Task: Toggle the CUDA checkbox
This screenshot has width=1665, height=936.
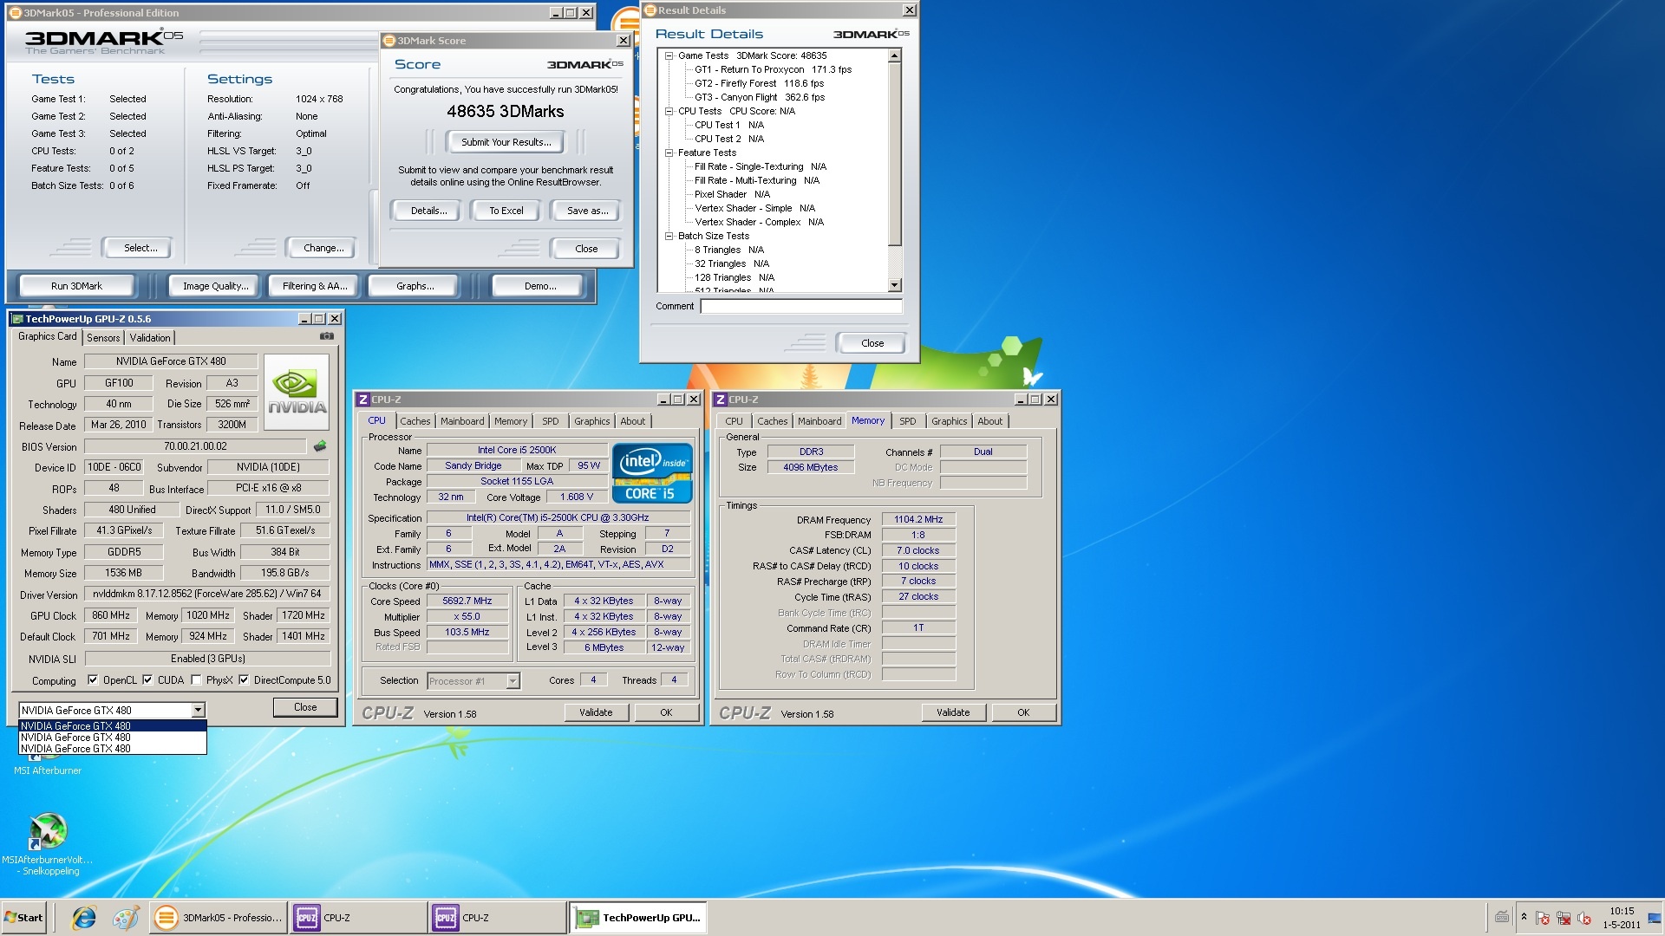Action: [x=147, y=680]
